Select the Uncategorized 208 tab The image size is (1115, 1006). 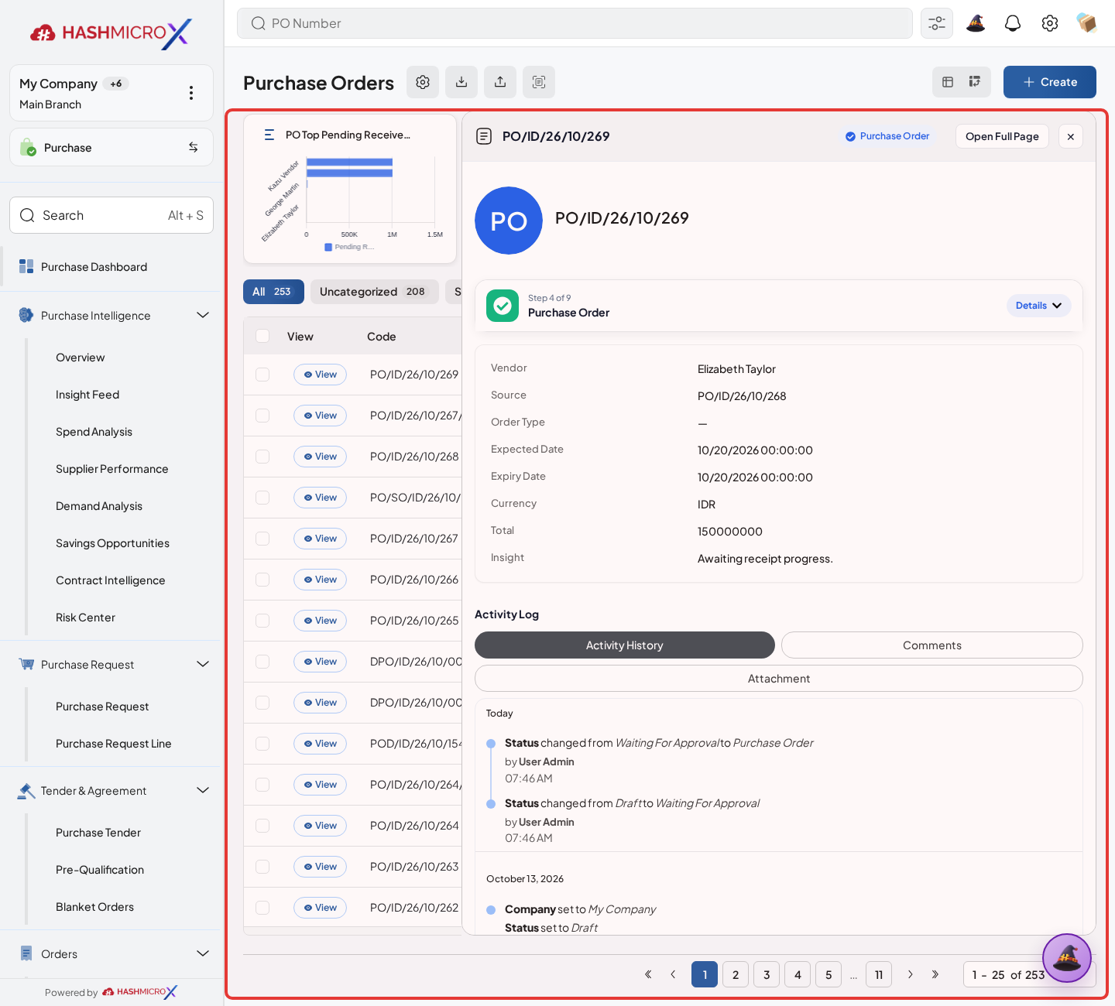[x=375, y=292]
